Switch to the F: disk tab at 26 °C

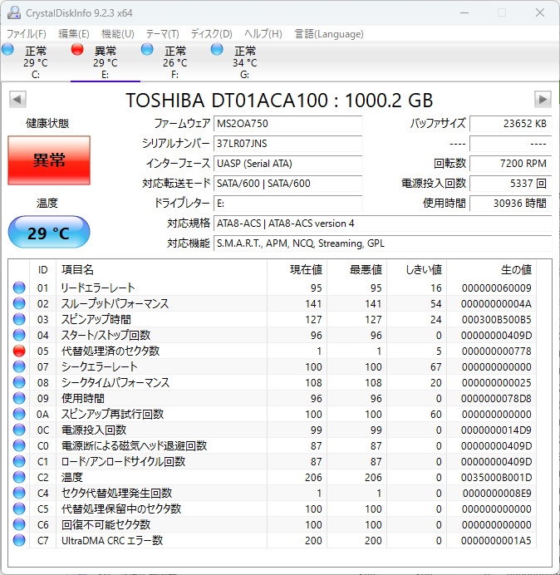point(175,61)
